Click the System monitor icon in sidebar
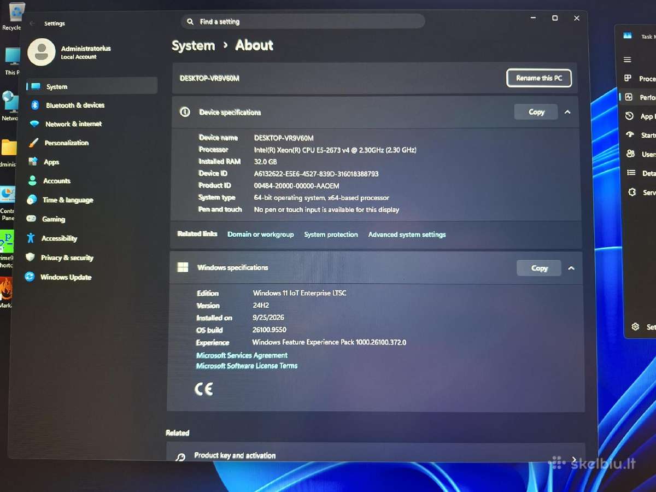Image resolution: width=656 pixels, height=492 pixels. (x=36, y=86)
